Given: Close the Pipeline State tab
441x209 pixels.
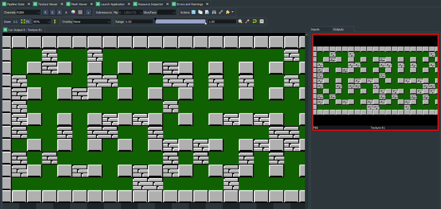Looking at the screenshot, I should tap(29, 4).
